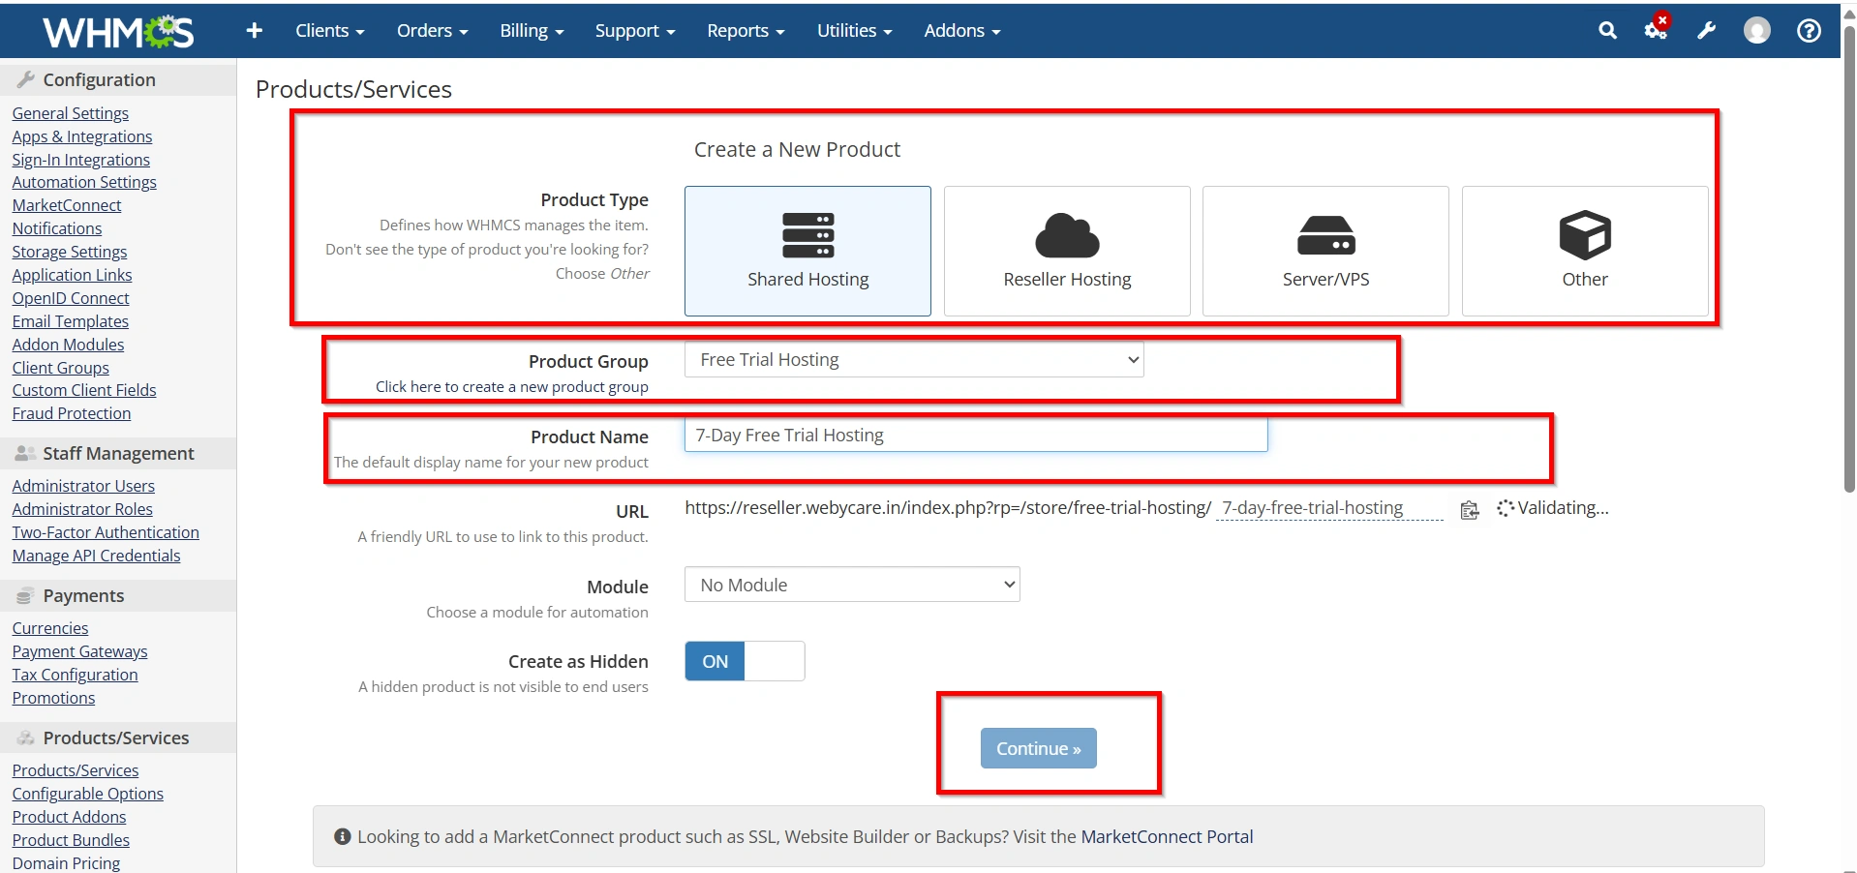The image size is (1857, 873).
Task: Open Domain Pricing
Action: [66, 863]
